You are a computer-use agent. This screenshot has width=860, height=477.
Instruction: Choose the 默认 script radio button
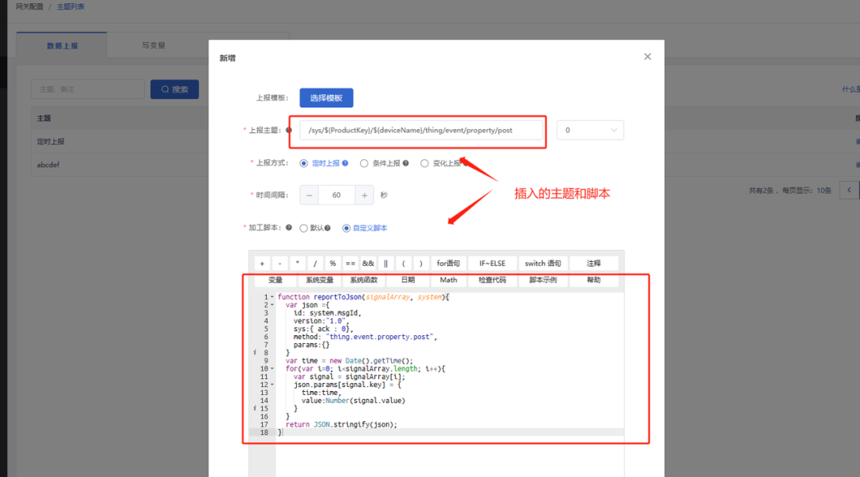[304, 228]
